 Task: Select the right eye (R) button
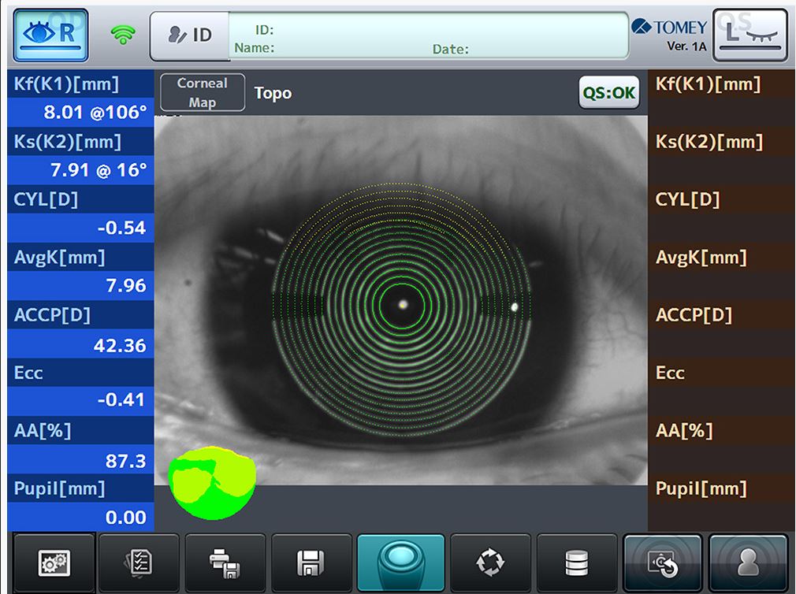50,35
